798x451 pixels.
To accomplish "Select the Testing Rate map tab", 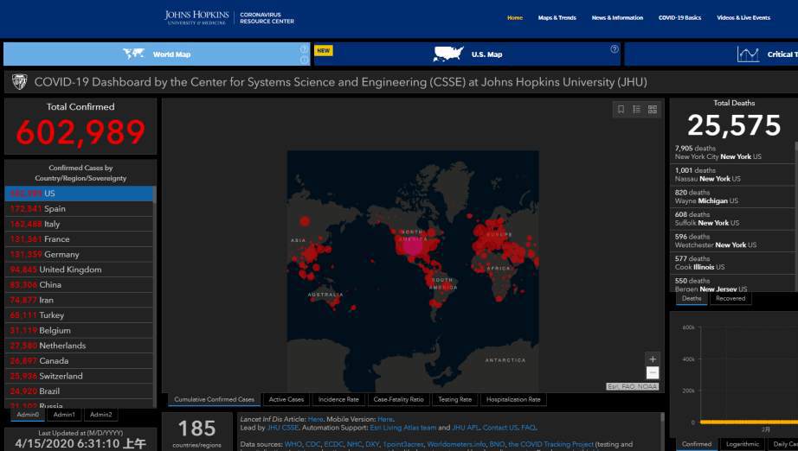I will [x=455, y=400].
